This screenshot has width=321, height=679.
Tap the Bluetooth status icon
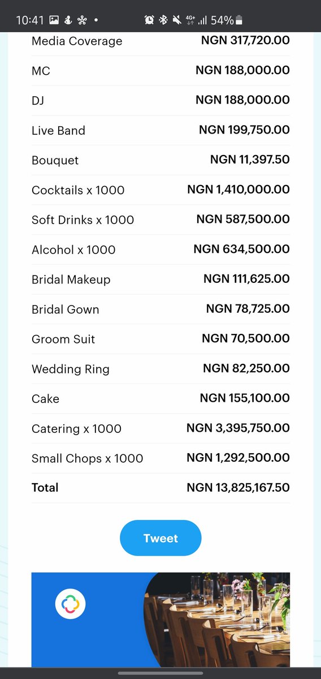163,20
